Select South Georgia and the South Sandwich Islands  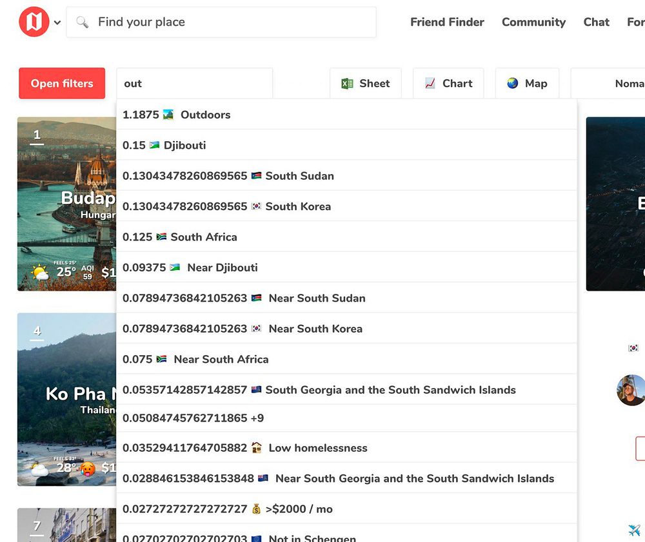click(x=346, y=389)
